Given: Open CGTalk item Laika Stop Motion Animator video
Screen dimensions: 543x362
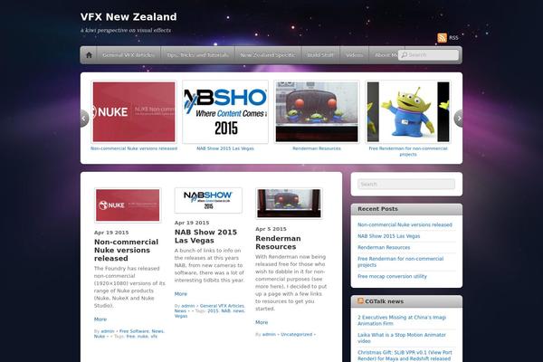Looking at the screenshot, I should point(402,338).
